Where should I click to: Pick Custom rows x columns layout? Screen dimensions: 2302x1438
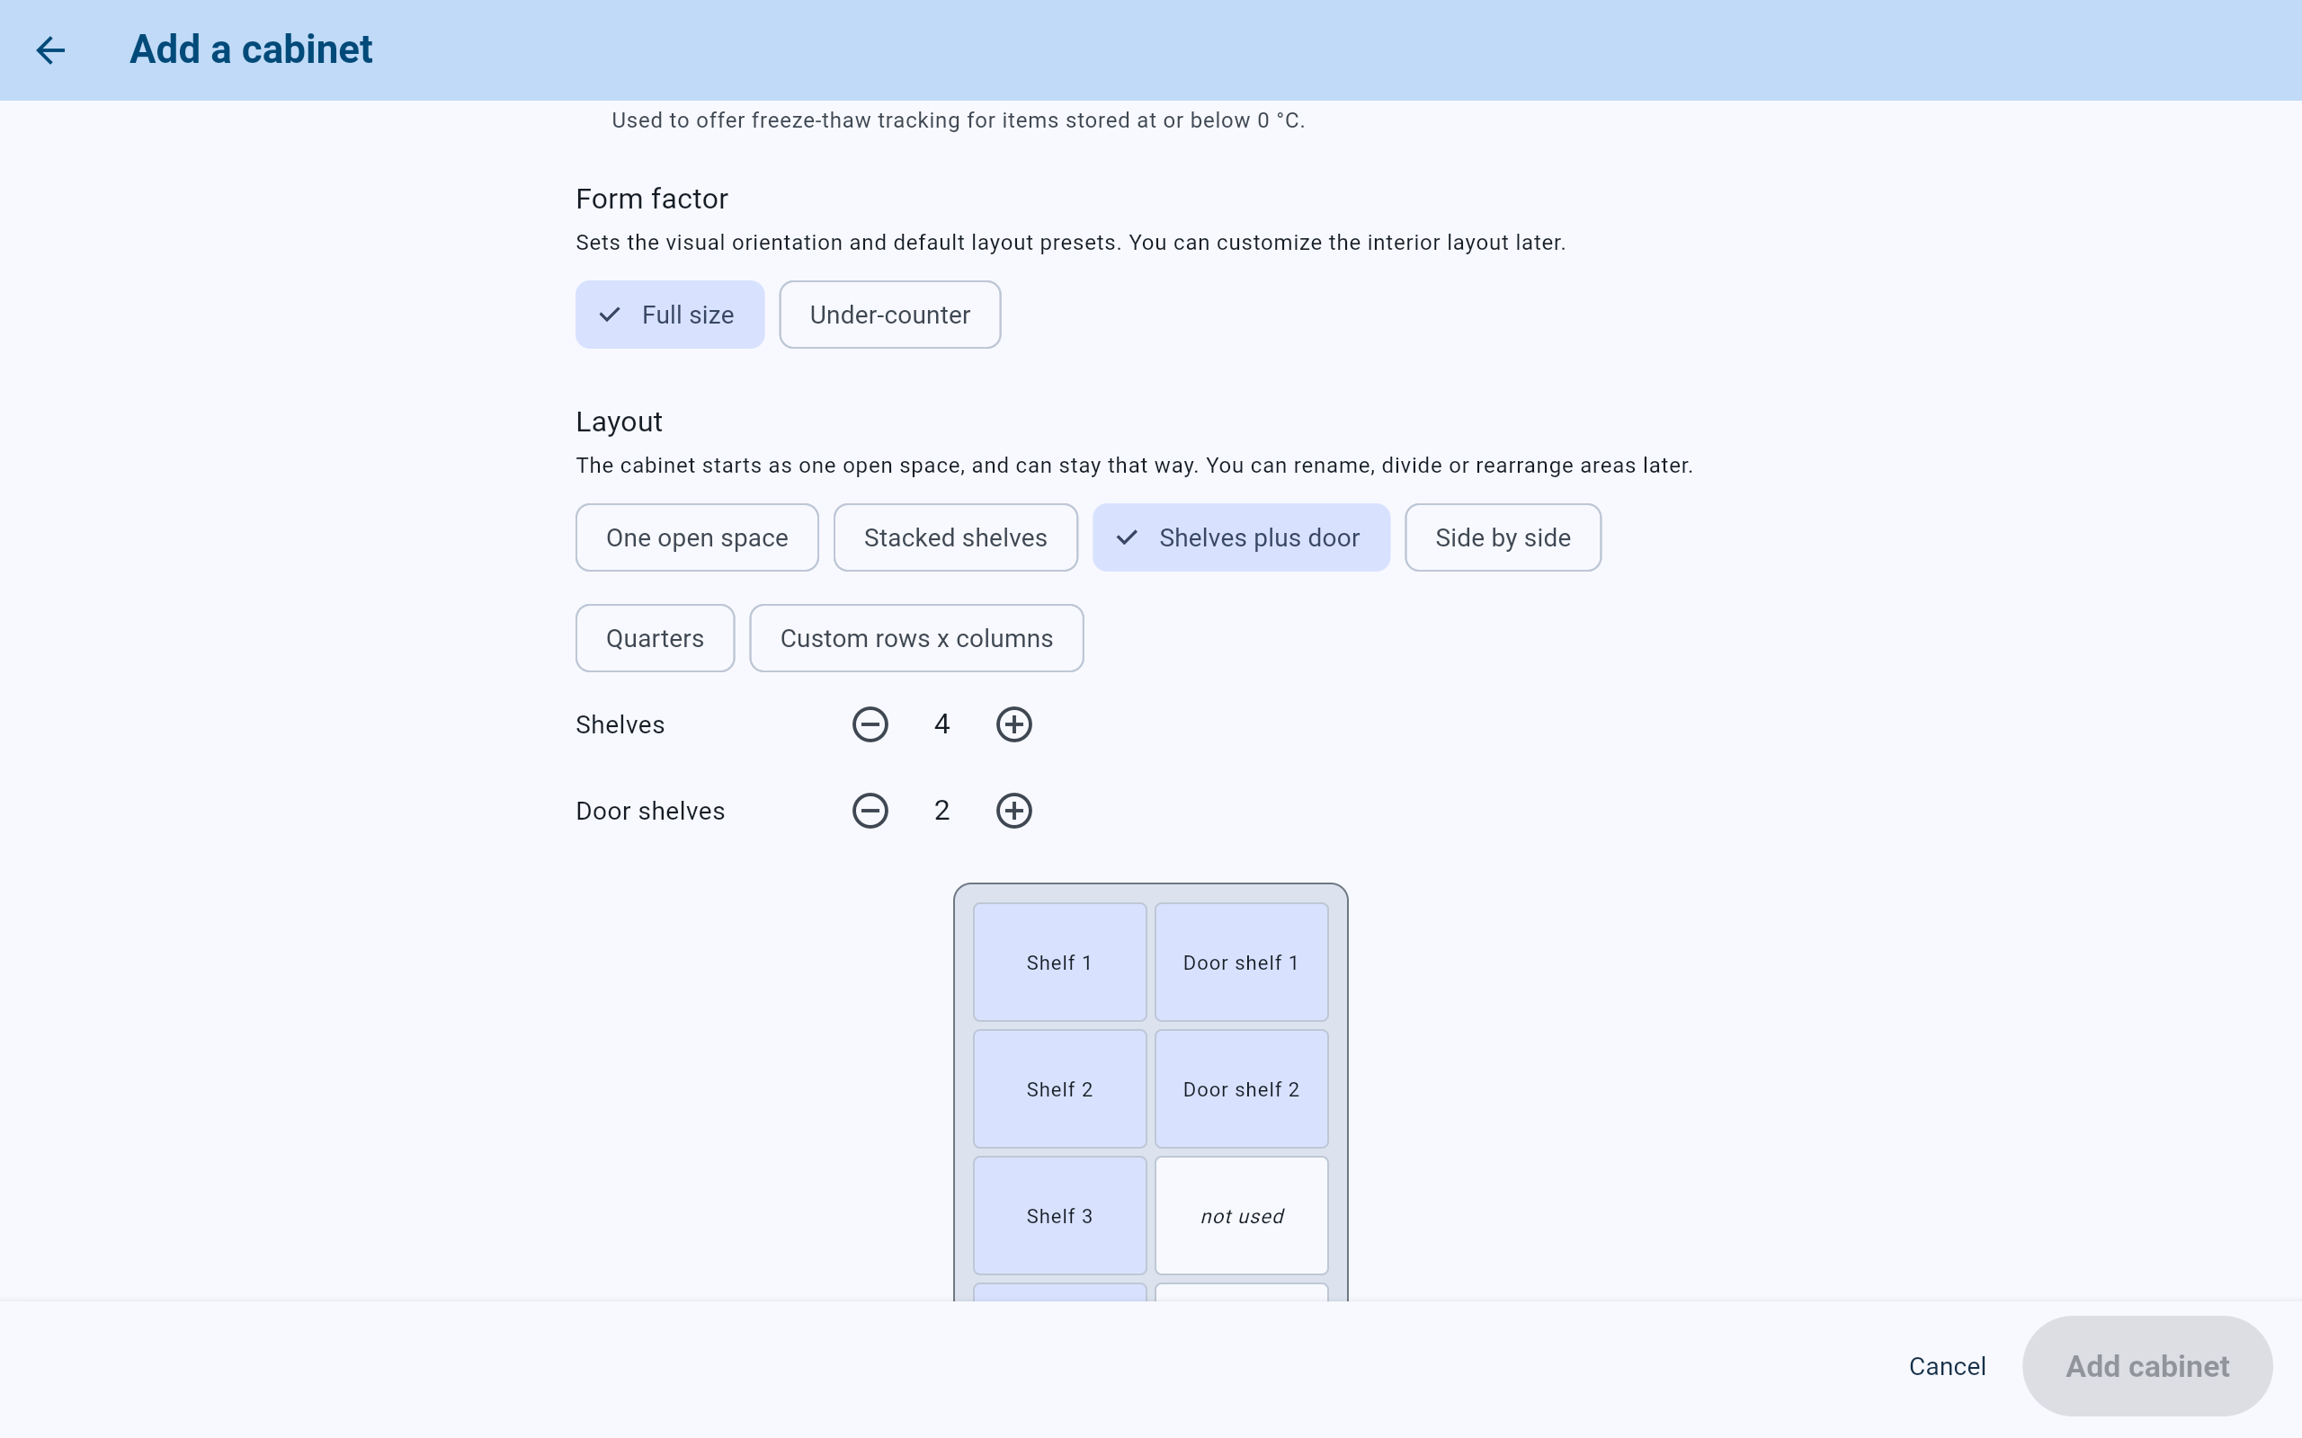916,638
